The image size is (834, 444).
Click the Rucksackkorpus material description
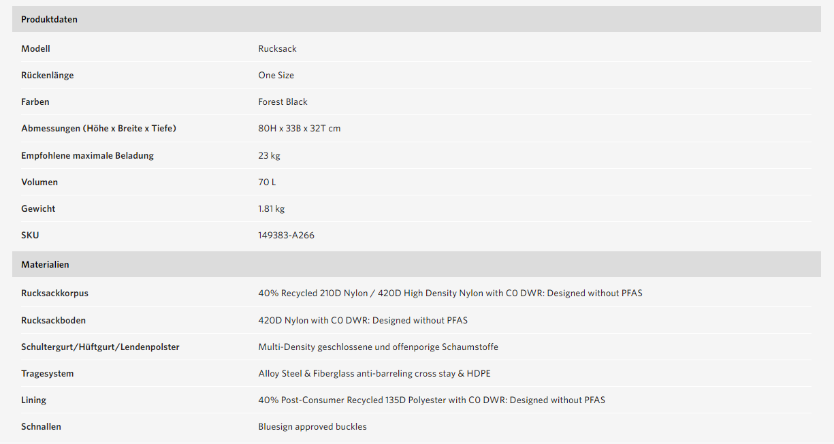(x=450, y=293)
